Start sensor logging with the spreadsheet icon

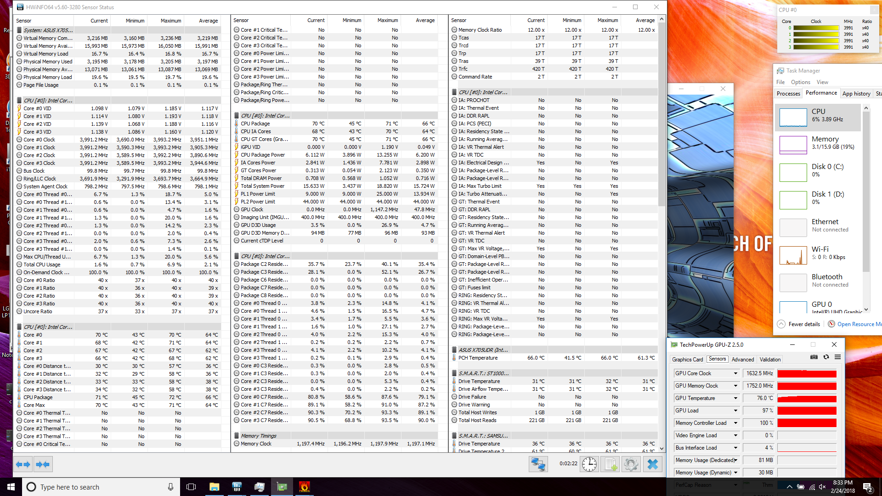click(x=610, y=464)
